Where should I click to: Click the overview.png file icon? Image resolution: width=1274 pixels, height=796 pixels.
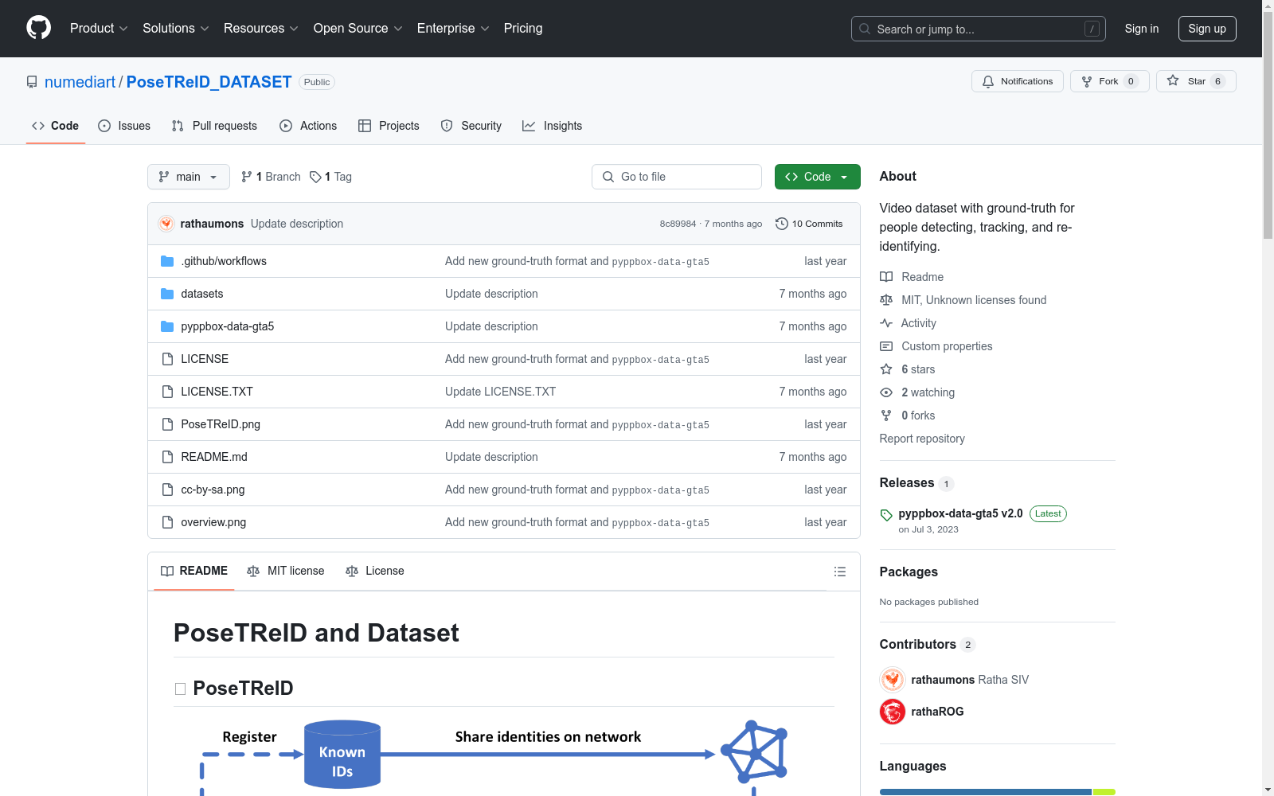tap(167, 522)
